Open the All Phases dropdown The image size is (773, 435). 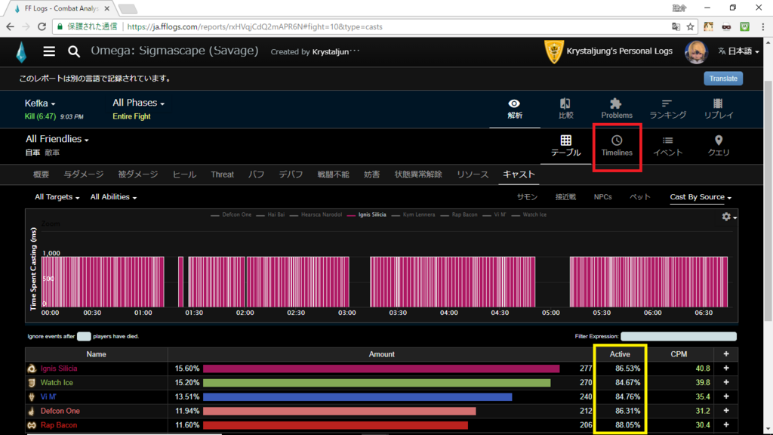point(138,103)
